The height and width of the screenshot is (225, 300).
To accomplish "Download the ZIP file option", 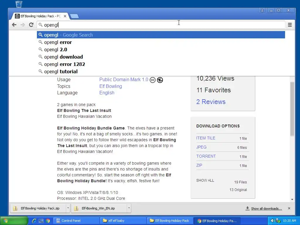I will [199, 165].
